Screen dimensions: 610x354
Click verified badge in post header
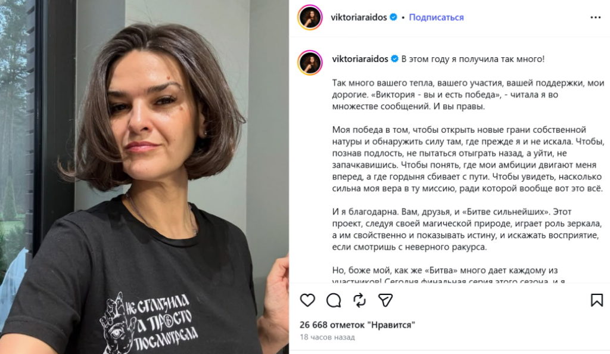tap(393, 17)
